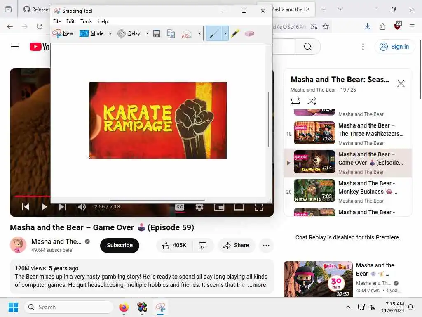This screenshot has height=317, width=422.
Task: Open 30 min recommended video thumbnail
Action: pyautogui.click(x=318, y=279)
